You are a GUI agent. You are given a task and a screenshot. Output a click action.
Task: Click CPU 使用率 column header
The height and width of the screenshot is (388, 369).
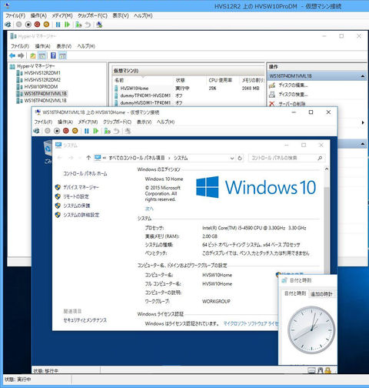tap(221, 80)
